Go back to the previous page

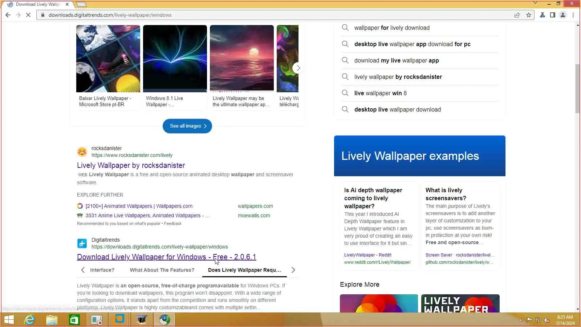pyautogui.click(x=8, y=15)
